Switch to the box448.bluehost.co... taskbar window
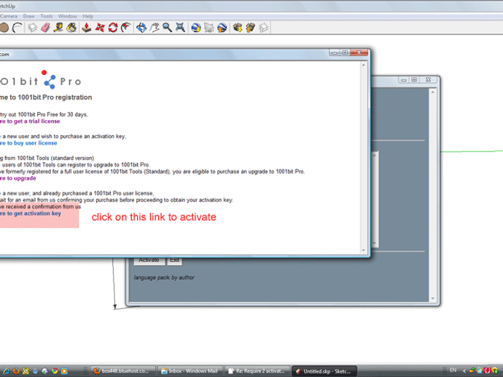503x377 pixels. pyautogui.click(x=123, y=371)
